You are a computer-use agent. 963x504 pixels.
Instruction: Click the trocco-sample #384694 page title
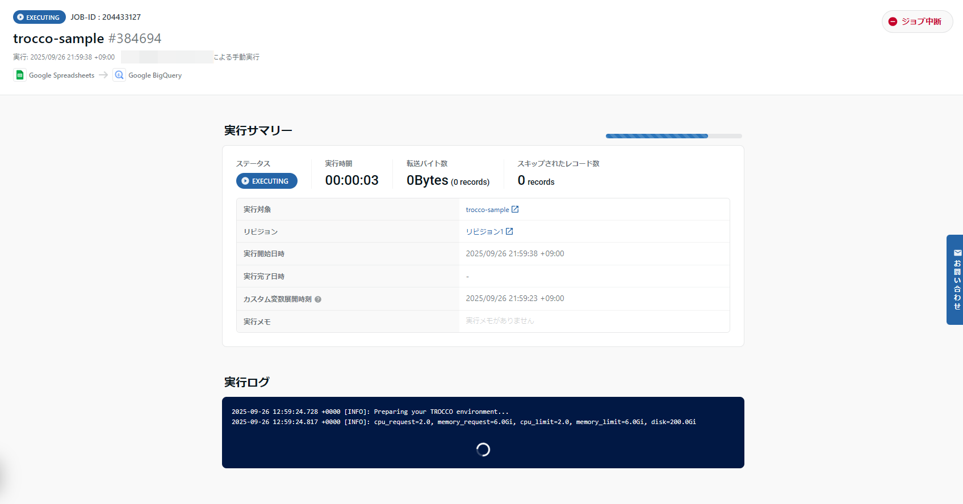click(87, 39)
